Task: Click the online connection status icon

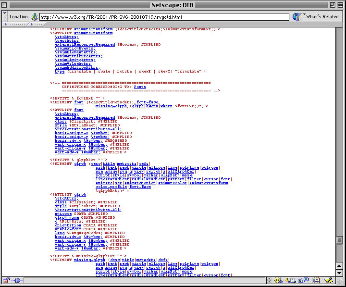Action: 16,280
